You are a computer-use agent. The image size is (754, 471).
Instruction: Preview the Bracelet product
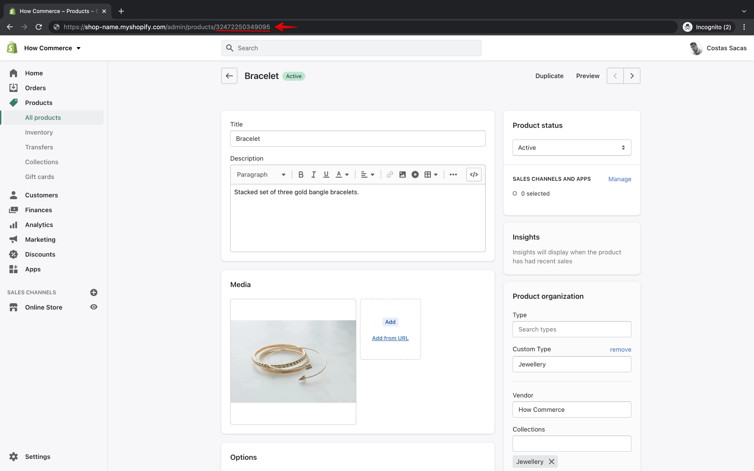pyautogui.click(x=587, y=76)
